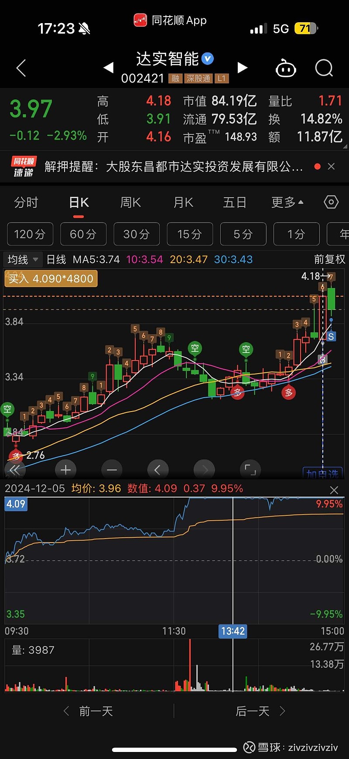The image size is (349, 759).
Task: Go to 后一天 intraday chart
Action: 260,711
